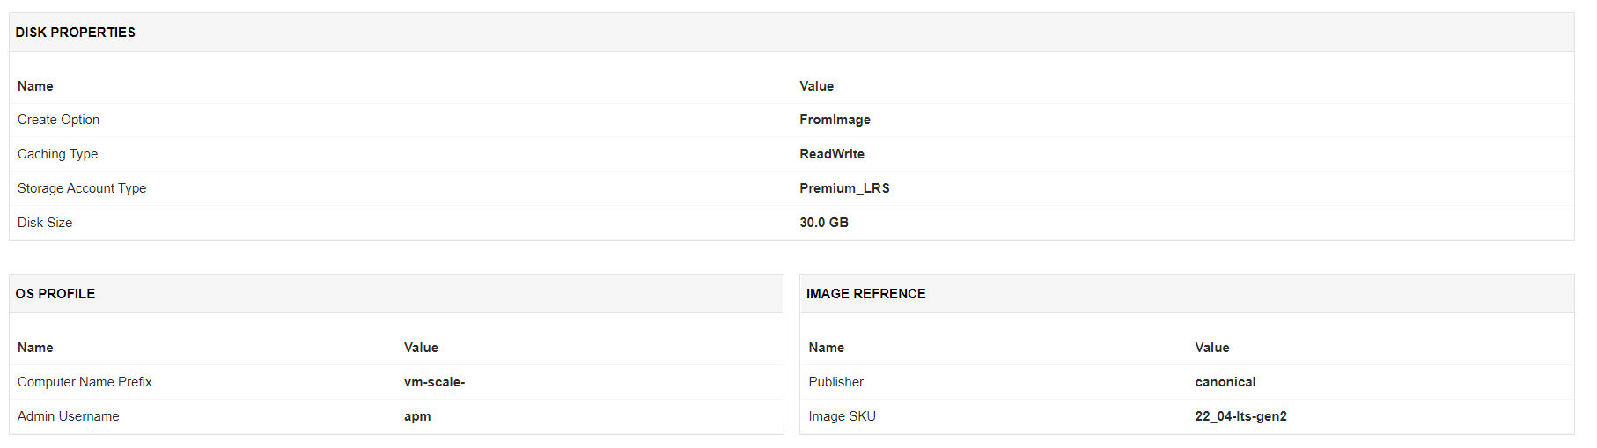Select the Storage Account Type label
This screenshot has height=448, width=1597.
tap(82, 188)
